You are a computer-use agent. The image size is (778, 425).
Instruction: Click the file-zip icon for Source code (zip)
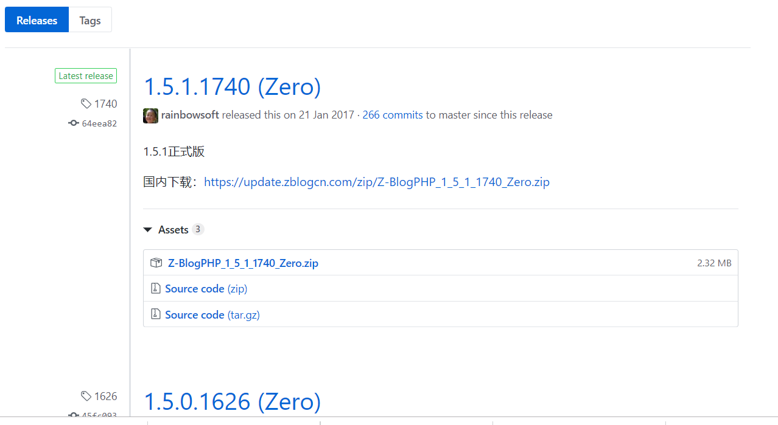click(155, 289)
